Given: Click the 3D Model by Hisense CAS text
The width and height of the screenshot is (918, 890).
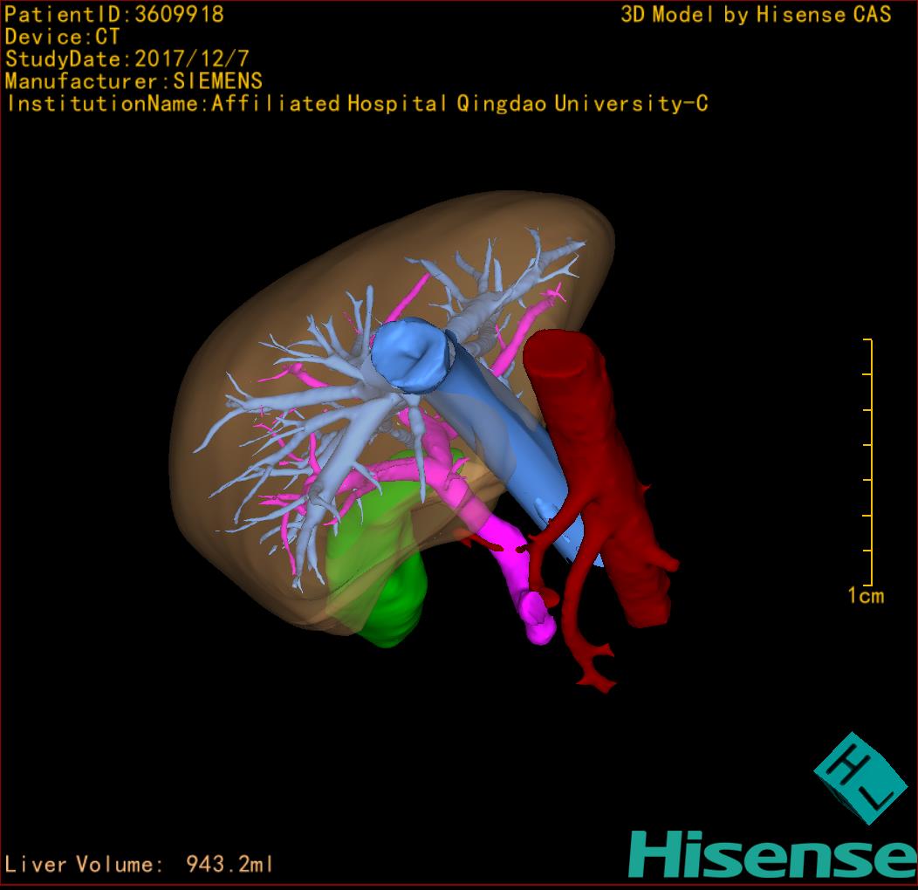Looking at the screenshot, I should click(756, 14).
